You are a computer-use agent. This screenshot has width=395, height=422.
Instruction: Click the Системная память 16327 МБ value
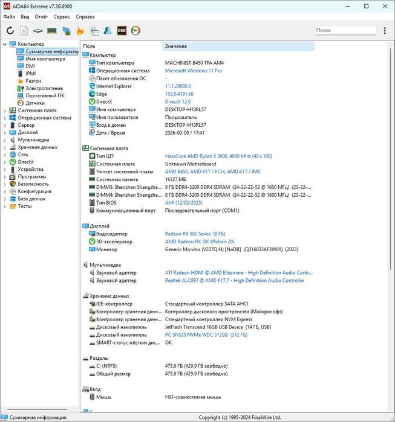pos(175,179)
